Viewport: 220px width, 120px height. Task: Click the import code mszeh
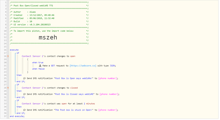point(48,37)
